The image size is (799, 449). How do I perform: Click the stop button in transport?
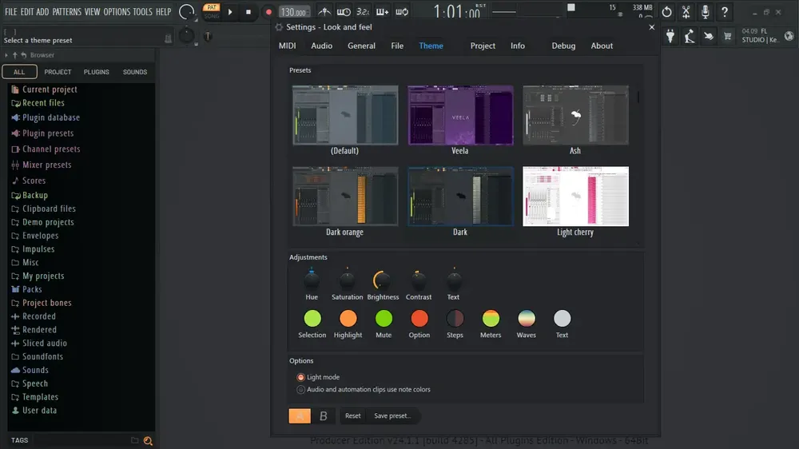tap(248, 12)
